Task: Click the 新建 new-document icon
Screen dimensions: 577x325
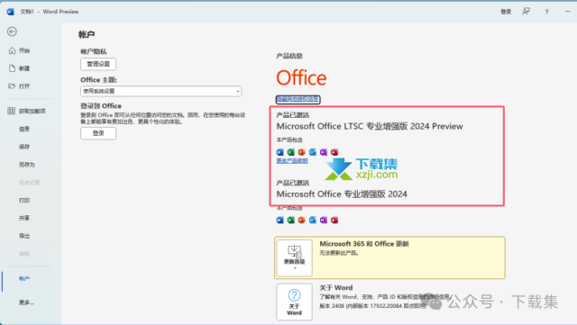Action: [x=12, y=68]
